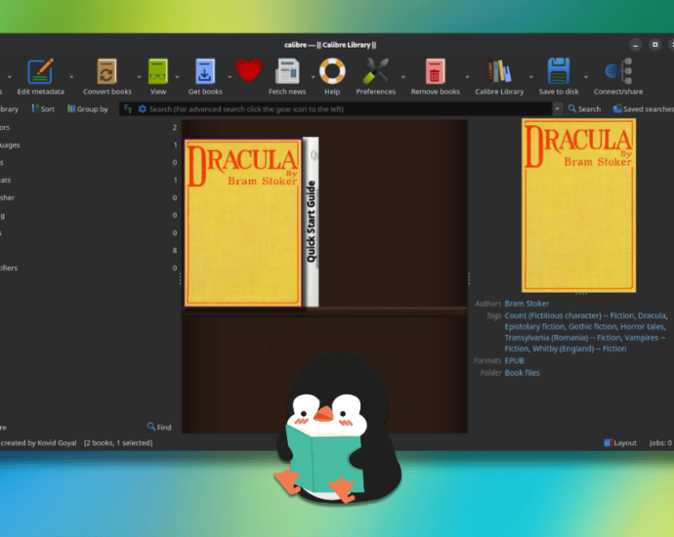Click into the search input field
Image resolution: width=674 pixels, height=537 pixels.
[349, 109]
